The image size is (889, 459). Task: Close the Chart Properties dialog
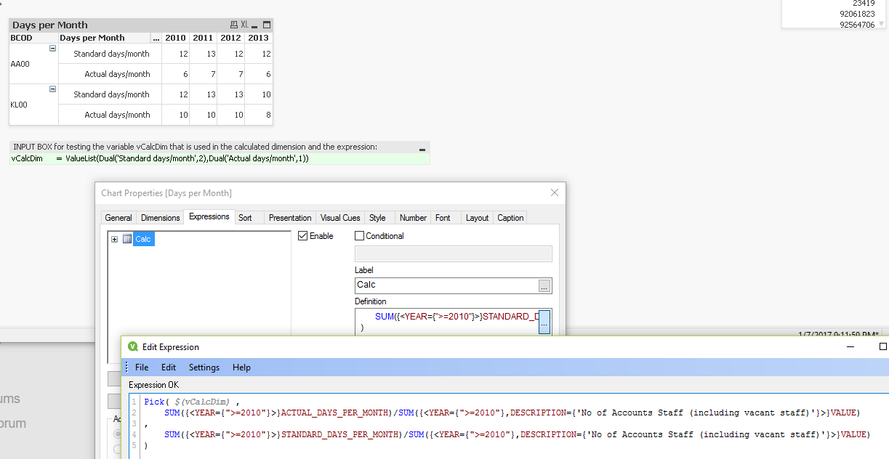(555, 192)
